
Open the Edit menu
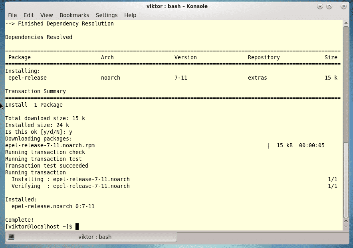click(28, 15)
